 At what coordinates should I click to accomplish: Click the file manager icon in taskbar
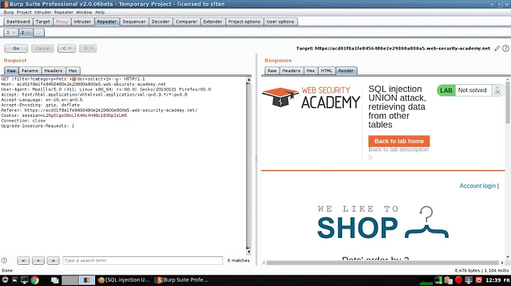point(55,280)
